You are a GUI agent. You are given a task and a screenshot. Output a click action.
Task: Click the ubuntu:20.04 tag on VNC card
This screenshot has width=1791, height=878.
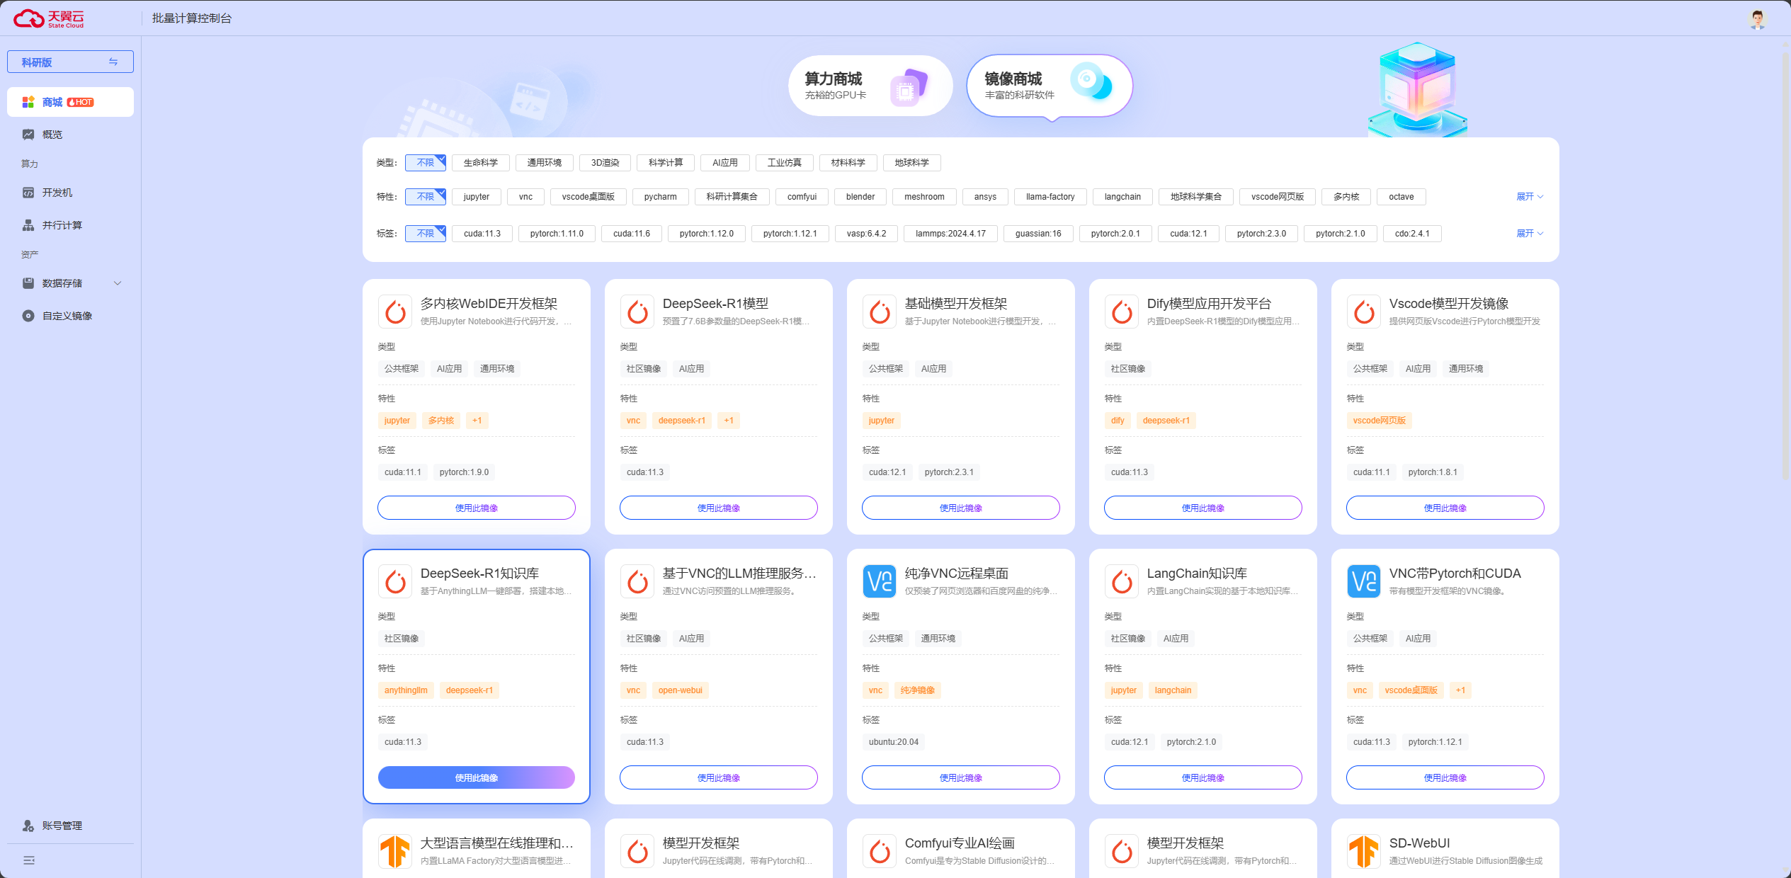(x=894, y=742)
